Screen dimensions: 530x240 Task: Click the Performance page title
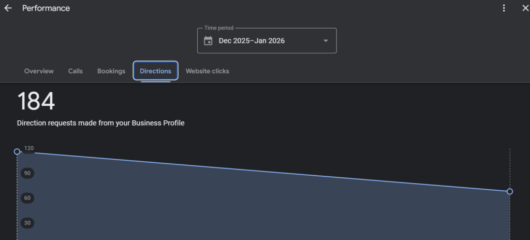tap(46, 8)
